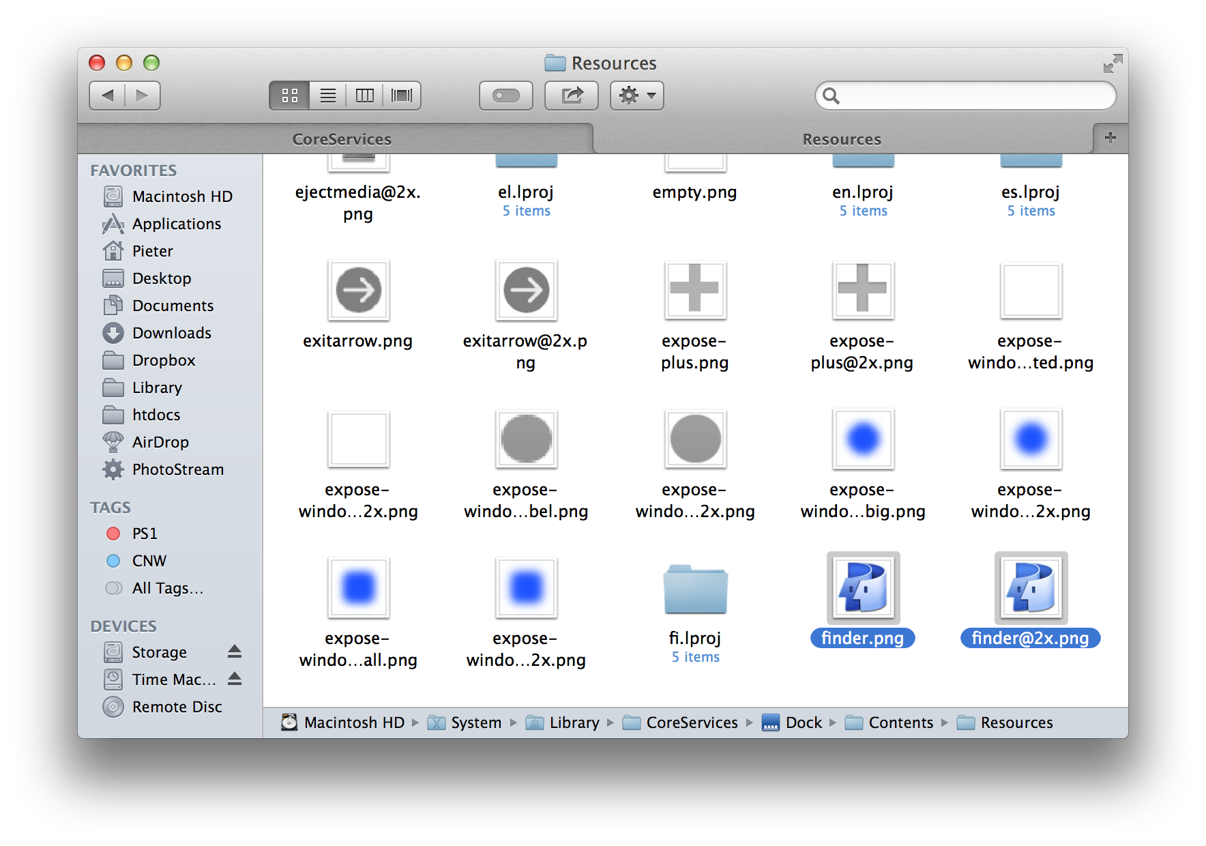This screenshot has height=846, width=1206.
Task: Switch to icon view
Action: tap(290, 96)
